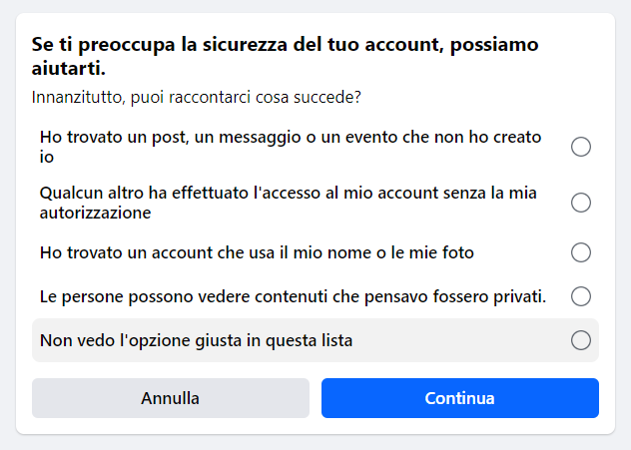Click empty space in highlighted last option row

[459, 340]
